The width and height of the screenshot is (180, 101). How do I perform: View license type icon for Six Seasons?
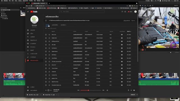(122, 48)
